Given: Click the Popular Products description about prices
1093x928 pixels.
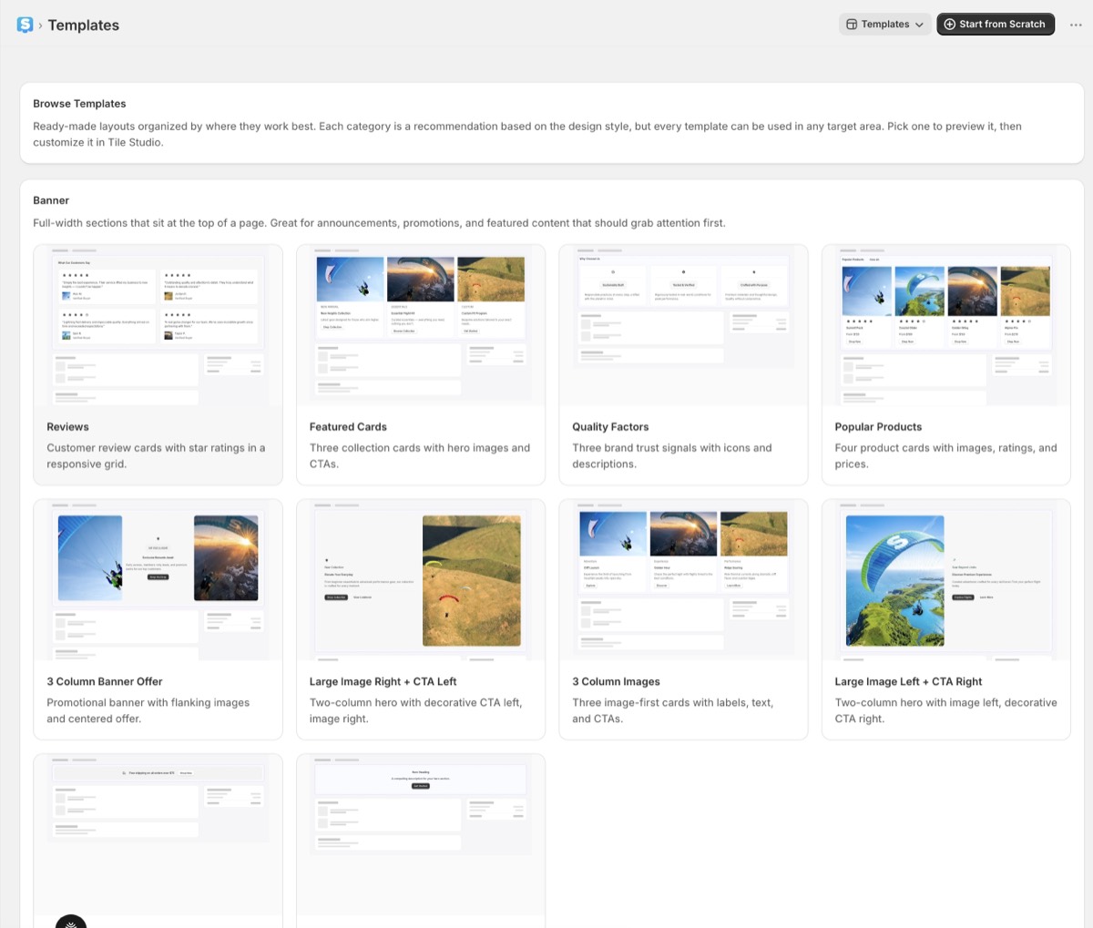Looking at the screenshot, I should pos(945,456).
